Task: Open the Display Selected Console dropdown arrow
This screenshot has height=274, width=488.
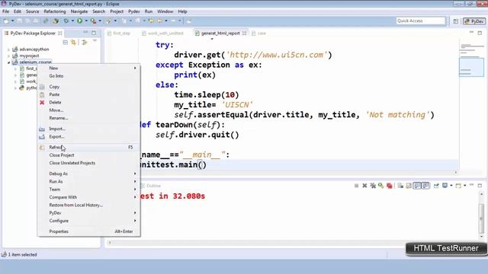Action: (451, 186)
